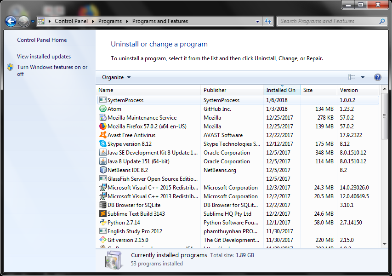Expand arrow after Programs breadcrumb
This screenshot has width=392, height=276.
[127, 21]
